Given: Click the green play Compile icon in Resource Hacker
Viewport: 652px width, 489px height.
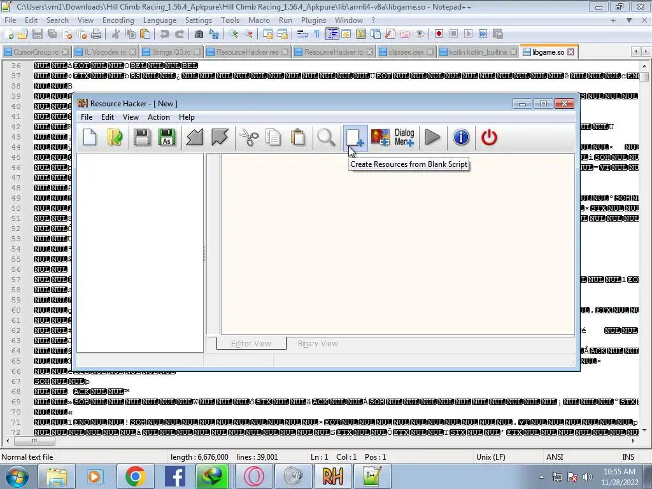Looking at the screenshot, I should coord(432,138).
